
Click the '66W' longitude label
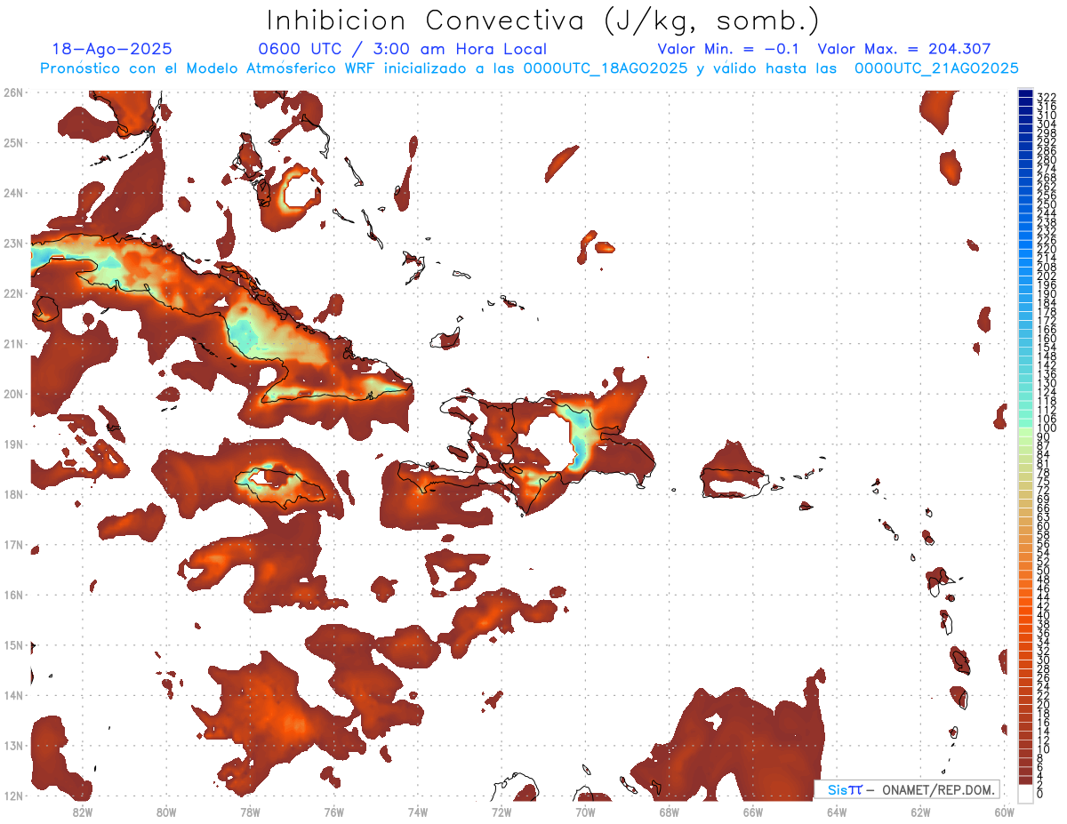click(753, 811)
